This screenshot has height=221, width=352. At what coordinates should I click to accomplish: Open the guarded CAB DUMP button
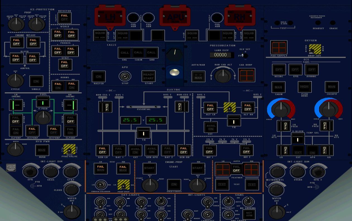coord(246,75)
